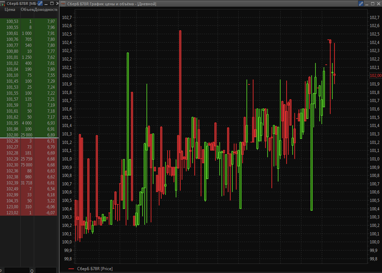
Task: Click the Доходность column header
Action: 46,9
